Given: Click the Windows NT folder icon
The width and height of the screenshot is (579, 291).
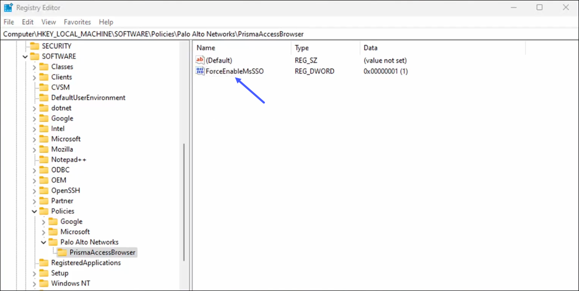Looking at the screenshot, I should coord(44,283).
